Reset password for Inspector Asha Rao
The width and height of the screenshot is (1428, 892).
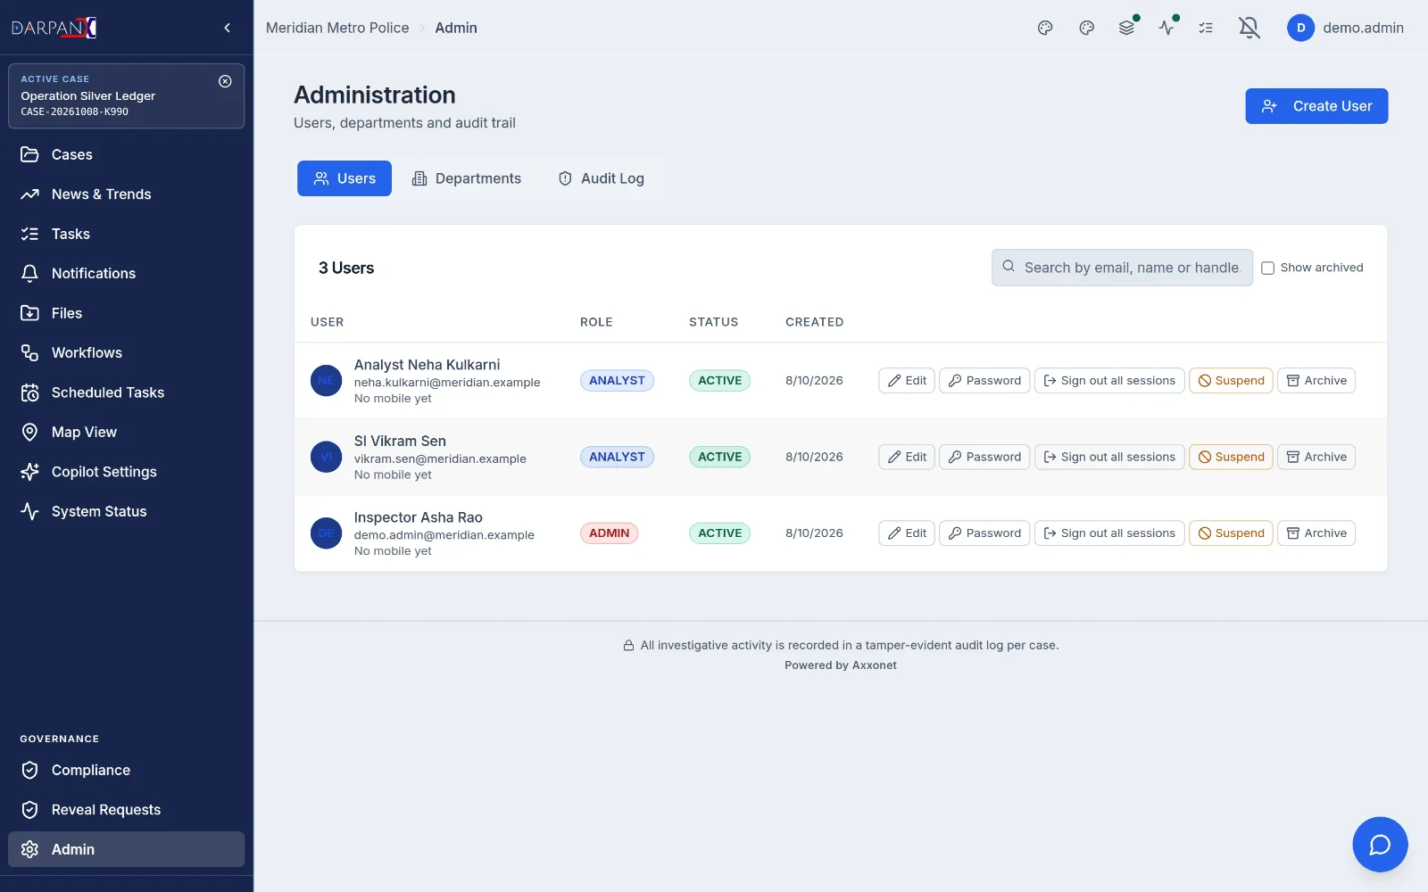(x=984, y=533)
